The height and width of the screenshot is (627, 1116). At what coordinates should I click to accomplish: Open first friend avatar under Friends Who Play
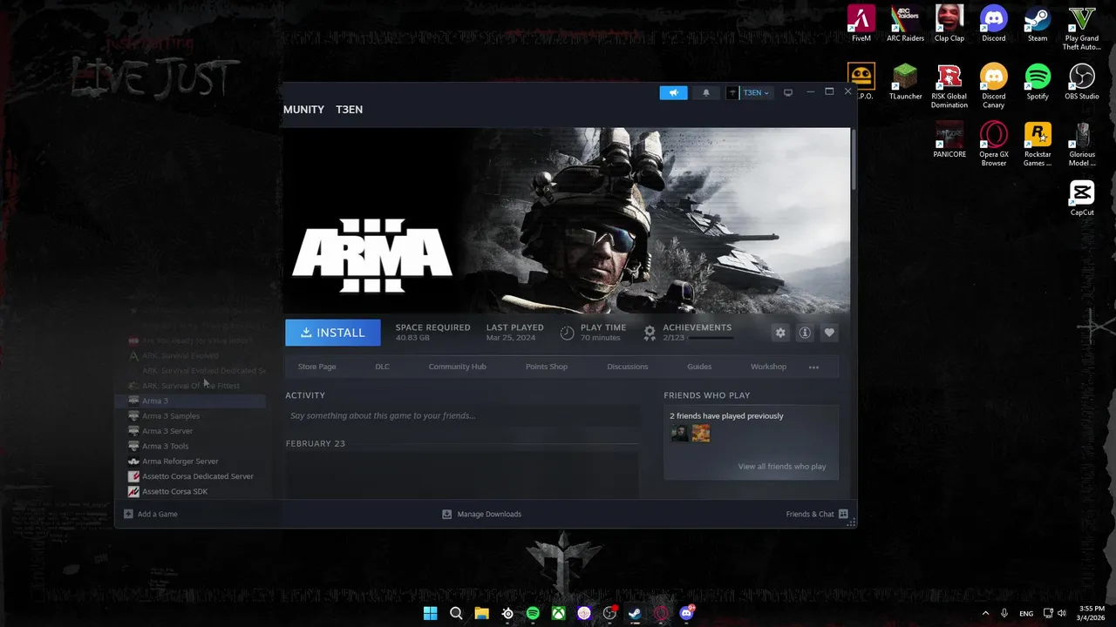[x=679, y=433]
